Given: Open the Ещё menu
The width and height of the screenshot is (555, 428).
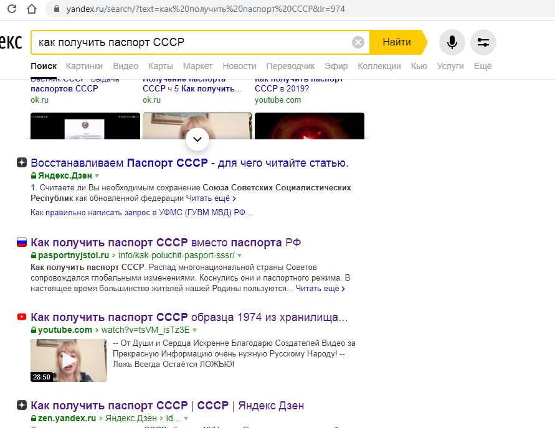Looking at the screenshot, I should tap(483, 66).
